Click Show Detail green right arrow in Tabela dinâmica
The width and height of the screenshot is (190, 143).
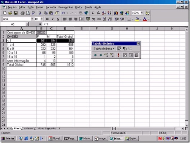tap(101, 55)
